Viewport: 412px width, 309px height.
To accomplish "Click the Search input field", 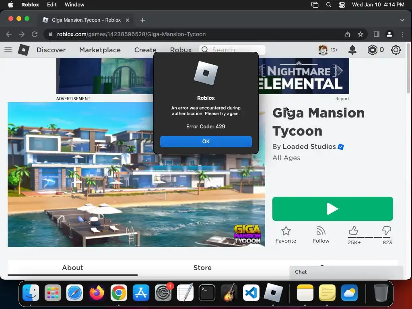I will tap(232, 49).
